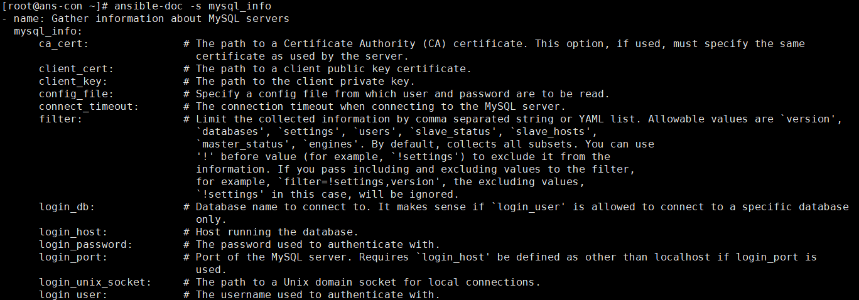The height and width of the screenshot is (300, 859).
Task: Click the line 'name: Gather information about MySQL servers'
Action: [x=151, y=19]
